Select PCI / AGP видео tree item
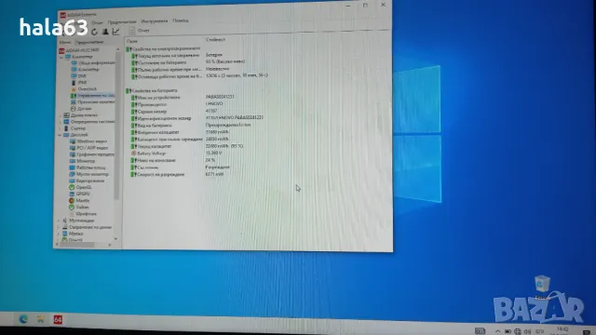Image resolution: width=596 pixels, height=335 pixels. click(x=89, y=148)
